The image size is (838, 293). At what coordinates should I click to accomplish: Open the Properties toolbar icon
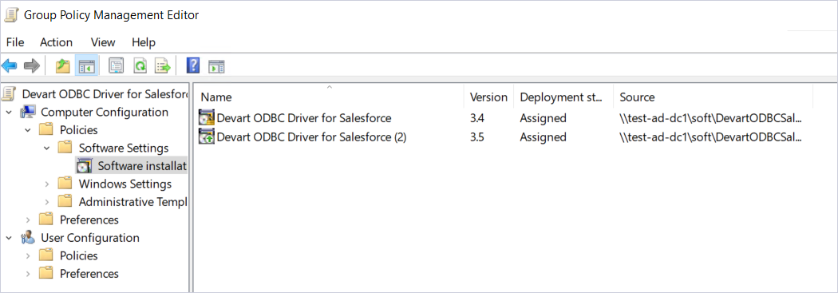pos(116,66)
